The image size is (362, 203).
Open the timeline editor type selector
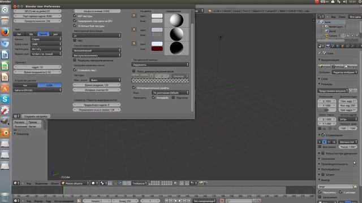pyautogui.click(x=16, y=201)
